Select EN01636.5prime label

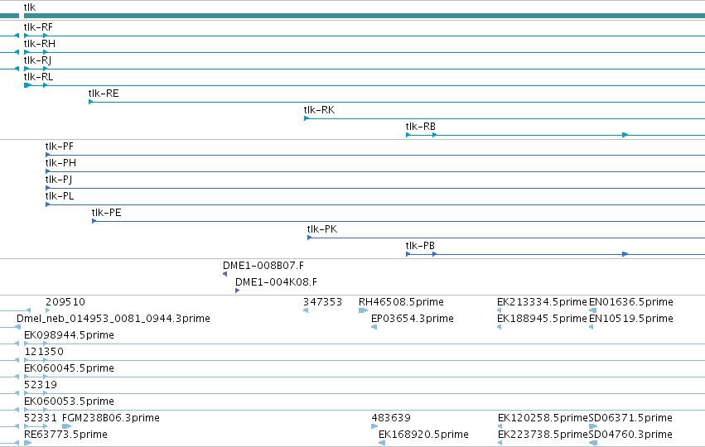[x=631, y=302]
